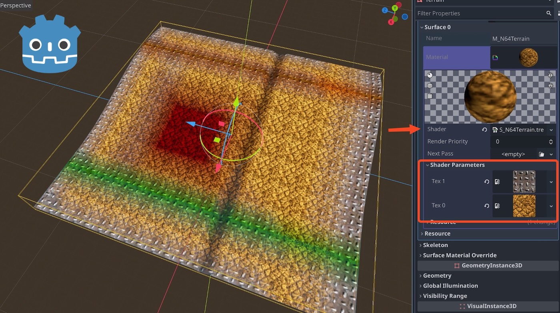Open the Perspective viewport menu
This screenshot has width=560, height=313.
pyautogui.click(x=16, y=6)
